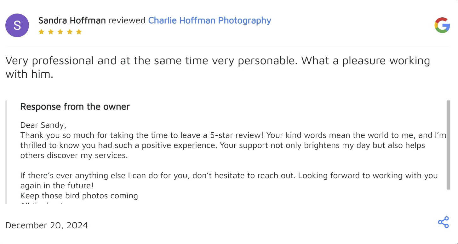Viewport: 458px width, 244px height.
Task: Click the owner response scrollbar
Action: coord(448,145)
